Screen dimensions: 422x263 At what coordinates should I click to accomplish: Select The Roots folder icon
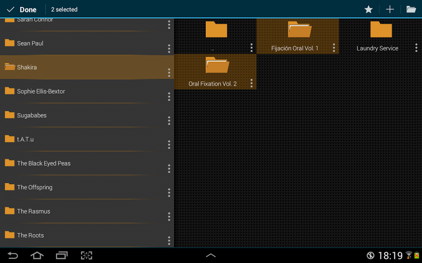9,235
